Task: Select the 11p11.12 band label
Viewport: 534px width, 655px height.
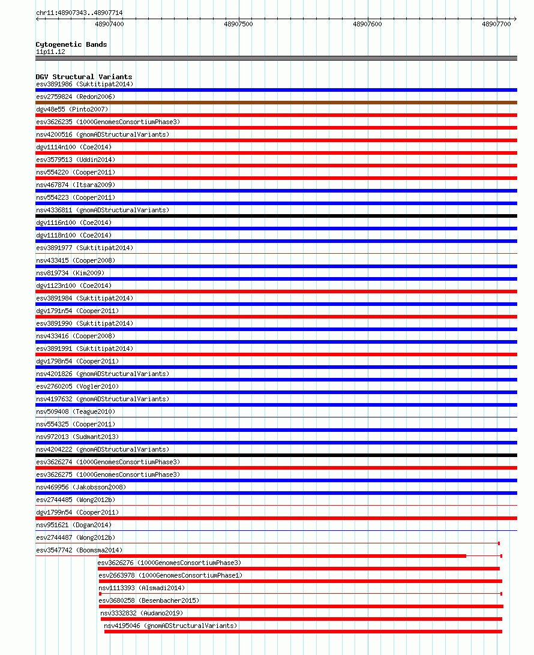Action: (x=50, y=52)
